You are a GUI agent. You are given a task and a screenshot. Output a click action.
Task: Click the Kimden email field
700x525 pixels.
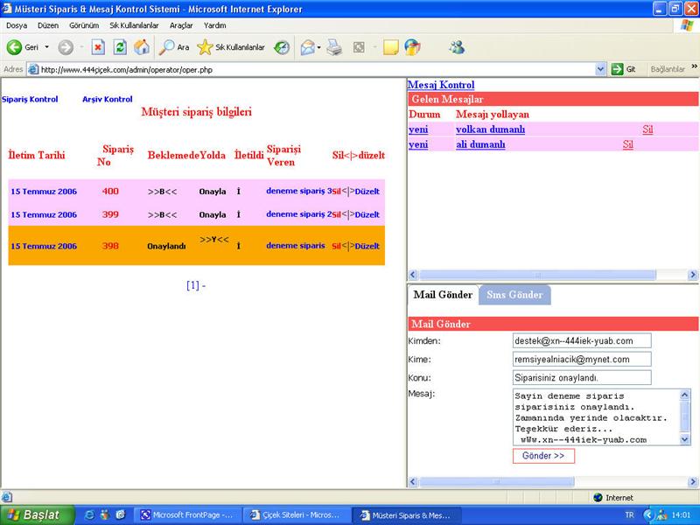[582, 340]
